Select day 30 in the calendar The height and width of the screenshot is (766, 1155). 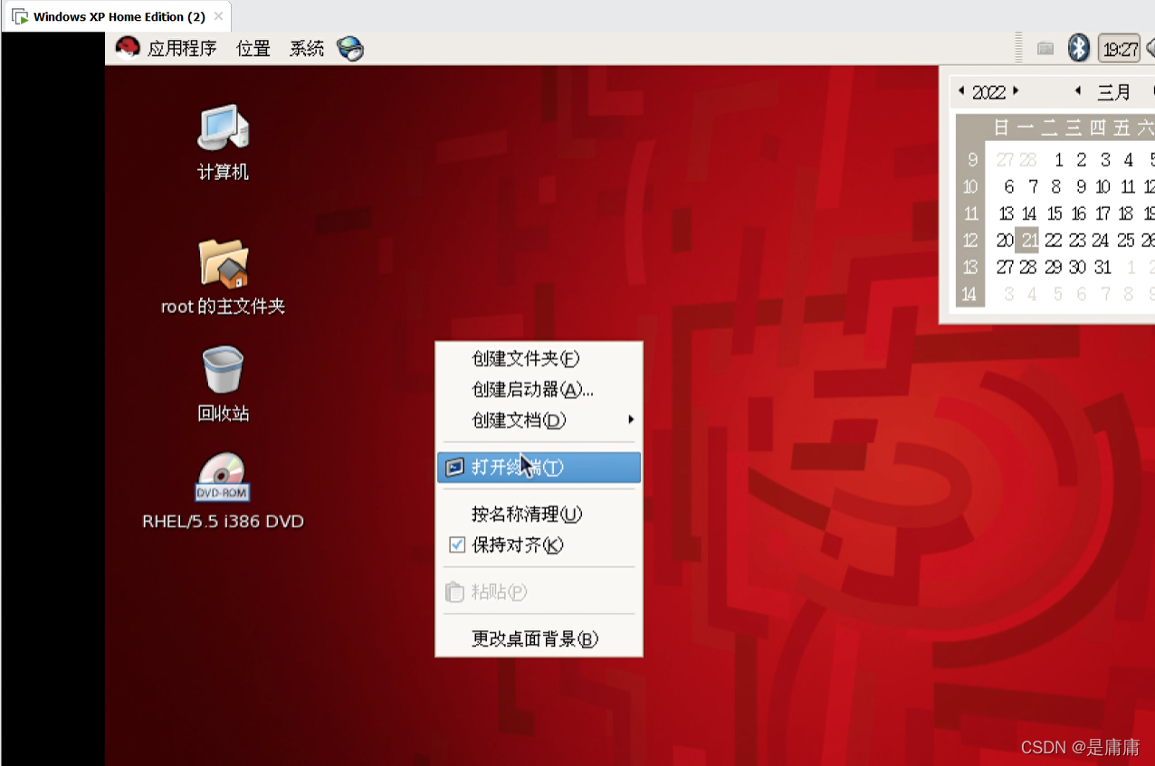[x=1077, y=268]
